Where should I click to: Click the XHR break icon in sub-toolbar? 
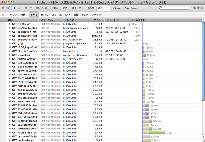pos(3,15)
